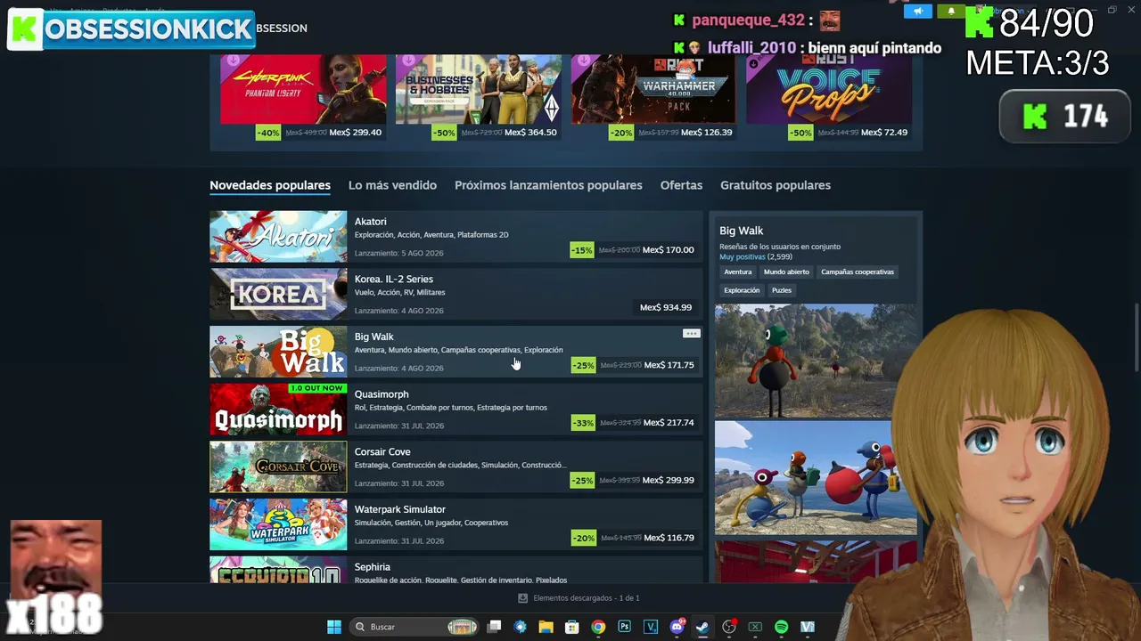
Task: Open the Big Walk game title in the list
Action: tap(373, 337)
